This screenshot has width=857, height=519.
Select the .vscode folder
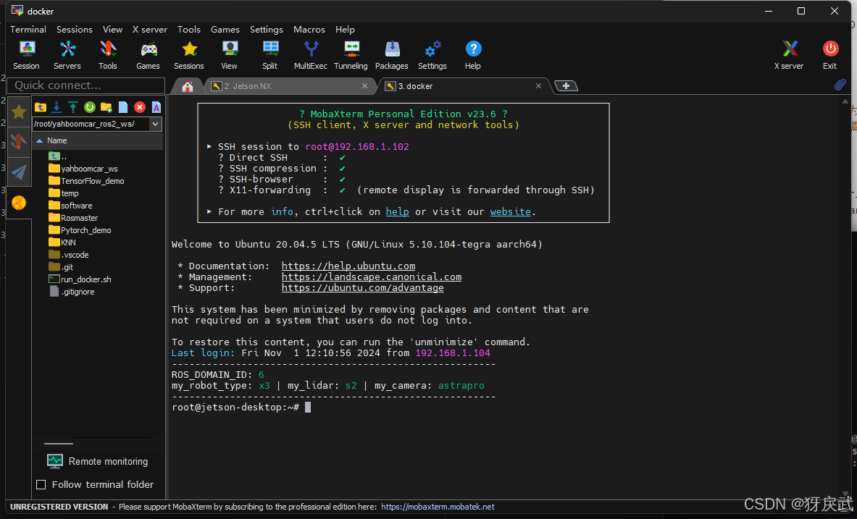pyautogui.click(x=68, y=255)
